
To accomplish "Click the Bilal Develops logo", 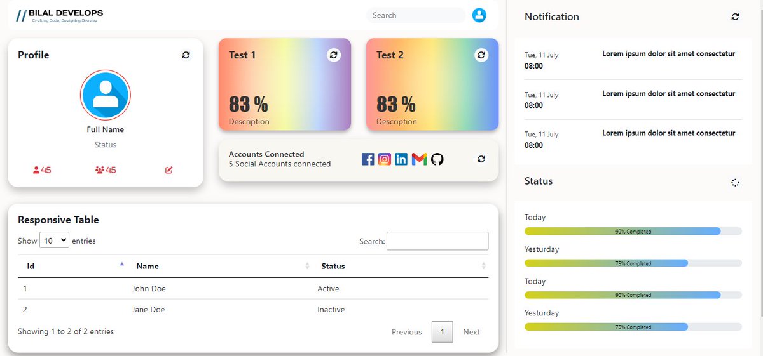I will coord(59,16).
